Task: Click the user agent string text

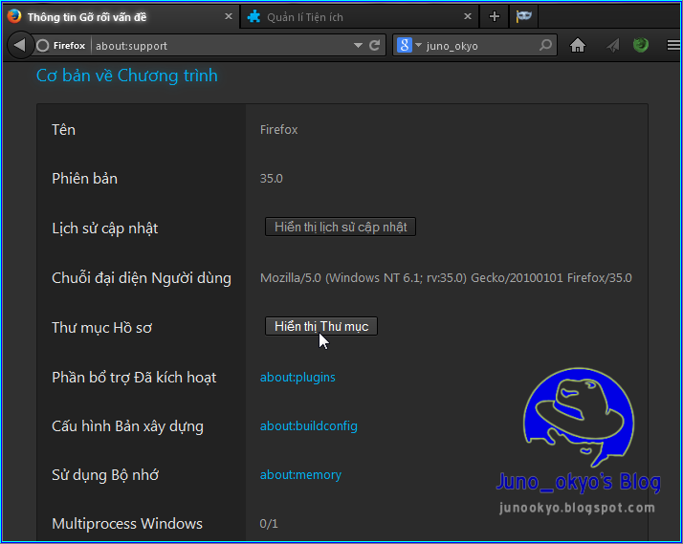Action: coord(446,277)
